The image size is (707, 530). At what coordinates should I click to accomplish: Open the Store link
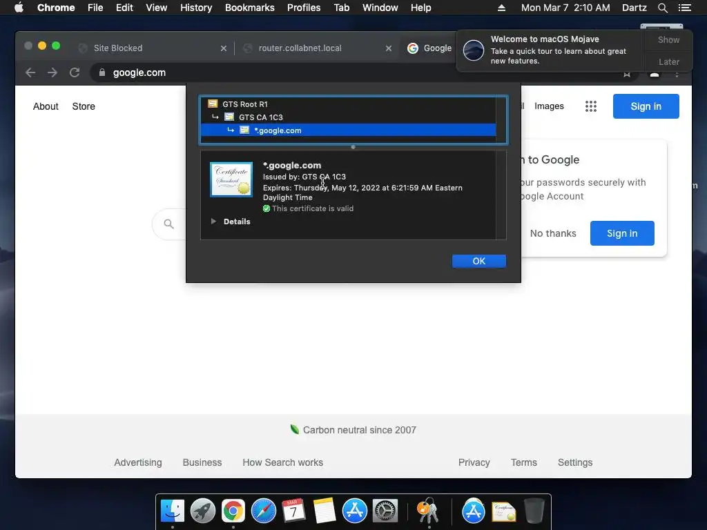(x=84, y=106)
